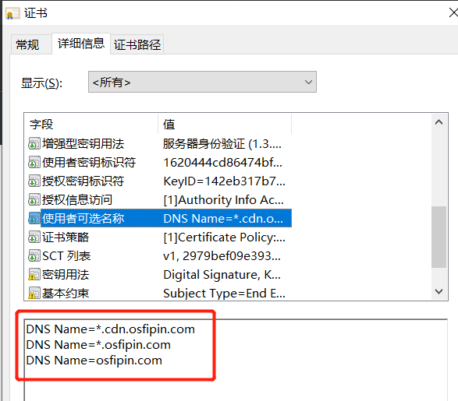Click the 显示 dropdown arrow chevron

308,83
